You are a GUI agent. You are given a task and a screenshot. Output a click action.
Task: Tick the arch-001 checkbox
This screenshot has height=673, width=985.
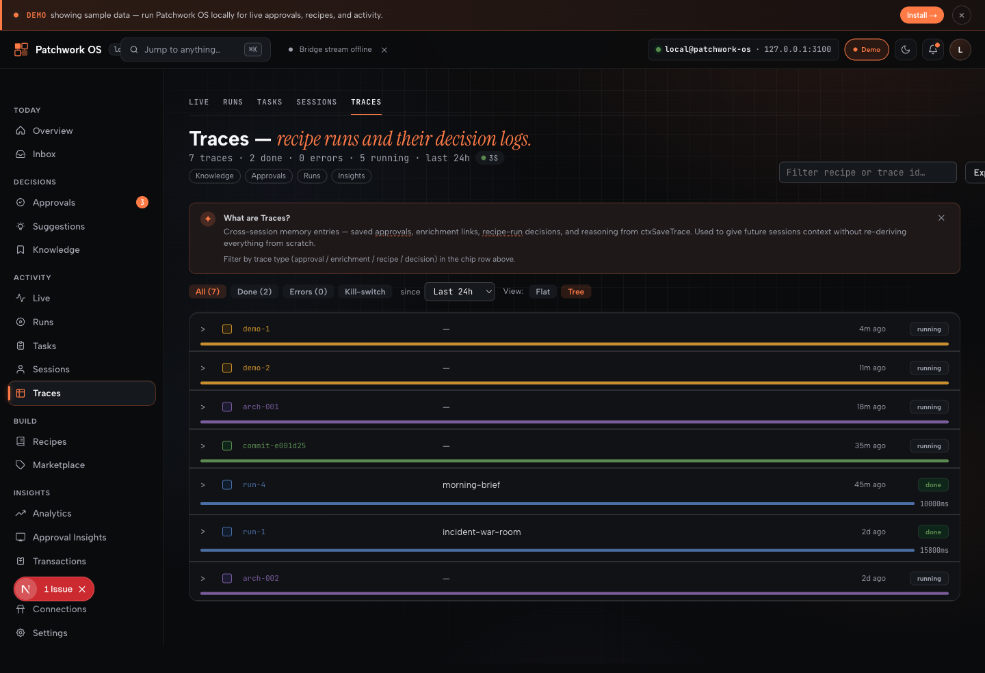tap(227, 407)
